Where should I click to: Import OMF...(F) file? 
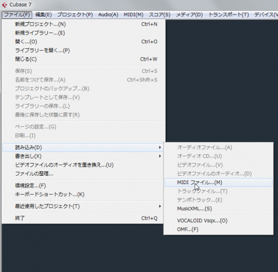coord(219,229)
